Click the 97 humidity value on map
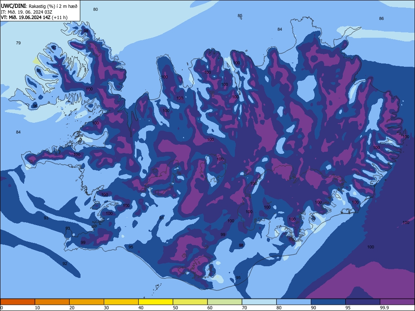This screenshot has height=311, width=415. [x=54, y=48]
